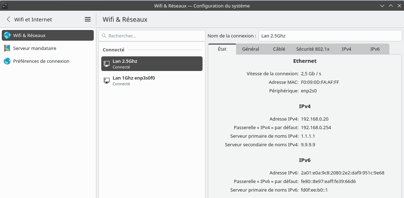Open Préférences de connexion page
Viewport: 404px width, 198px height.
point(41,61)
